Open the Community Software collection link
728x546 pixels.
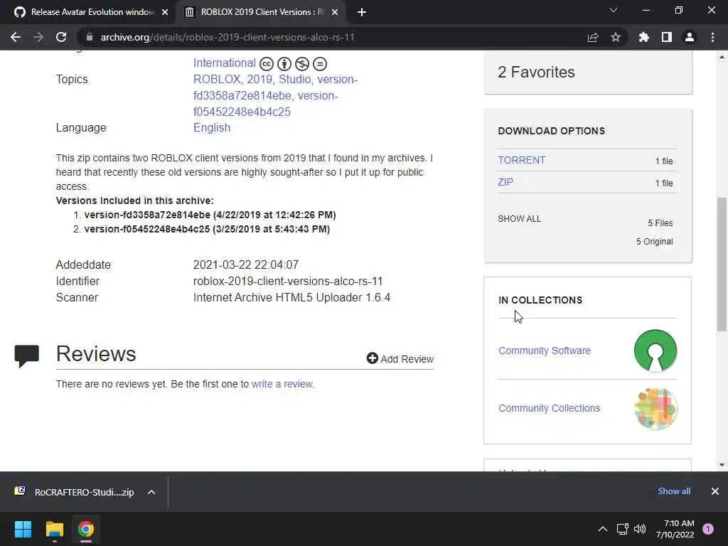[545, 350]
